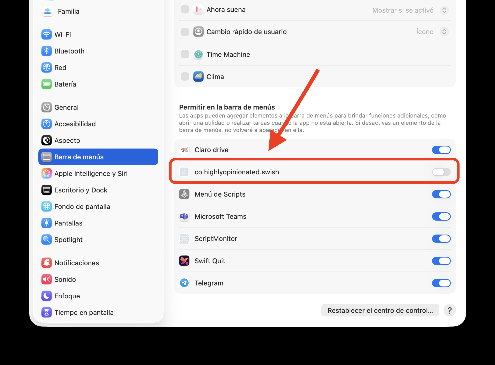Open the Notificaciones bell icon
Viewport: 495px width, 365px height.
click(x=47, y=263)
